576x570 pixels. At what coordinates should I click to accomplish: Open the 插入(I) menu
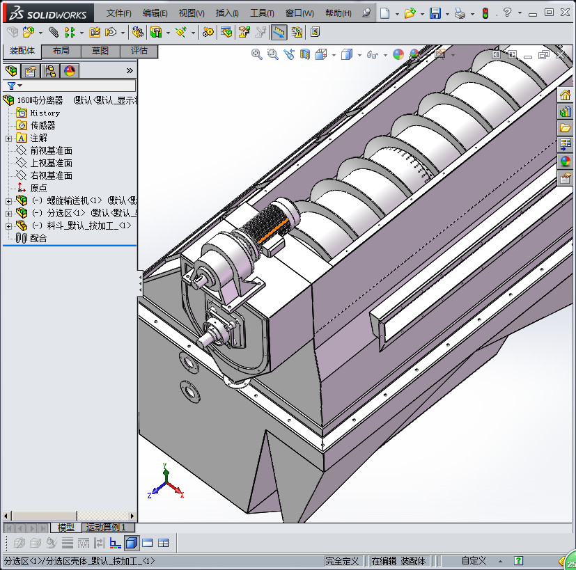click(227, 13)
